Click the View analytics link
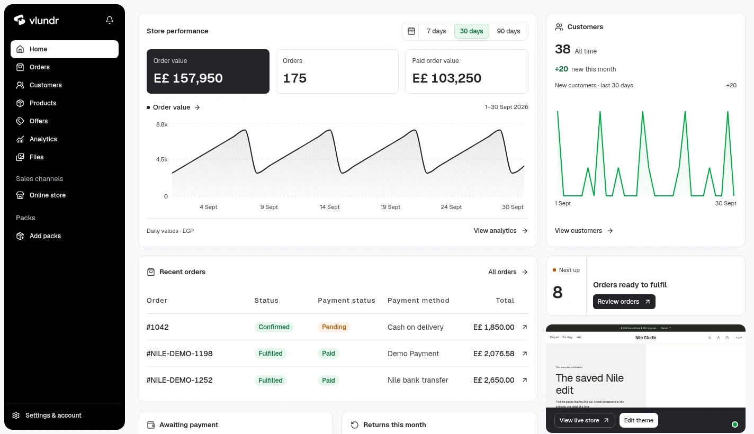 click(x=501, y=231)
